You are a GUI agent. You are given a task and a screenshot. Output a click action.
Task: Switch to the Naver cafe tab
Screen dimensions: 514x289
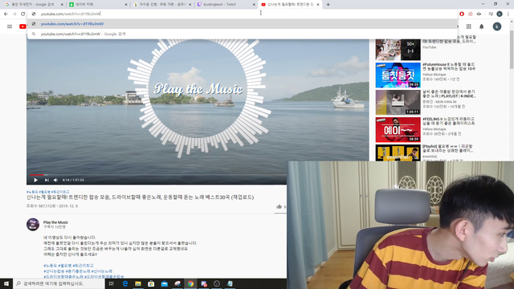97,5
